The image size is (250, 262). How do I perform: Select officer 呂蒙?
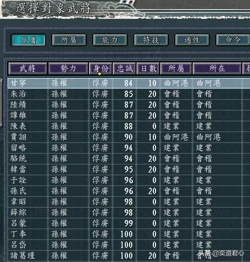coord(18,223)
